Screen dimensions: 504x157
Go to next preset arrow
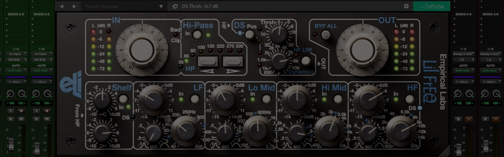pyautogui.click(x=74, y=6)
